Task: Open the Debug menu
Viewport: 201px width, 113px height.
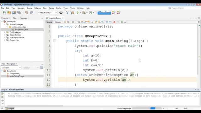Action: (x=51, y=8)
